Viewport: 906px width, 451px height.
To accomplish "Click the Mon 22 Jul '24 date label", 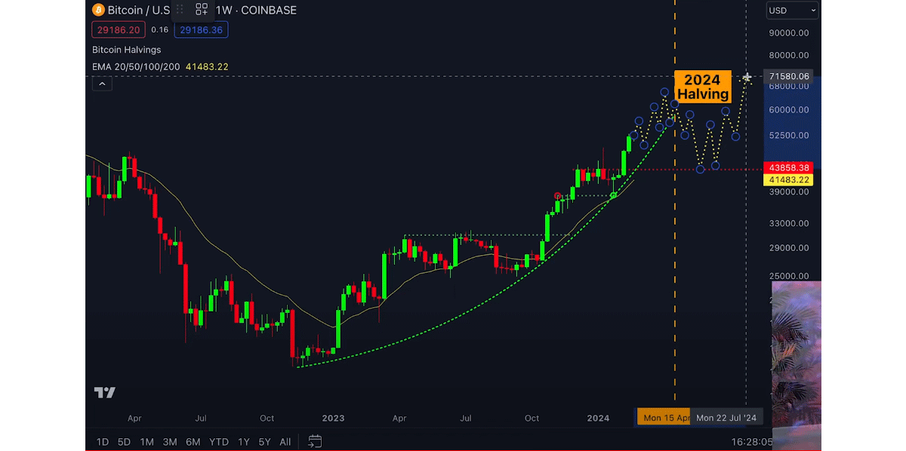I will click(726, 417).
